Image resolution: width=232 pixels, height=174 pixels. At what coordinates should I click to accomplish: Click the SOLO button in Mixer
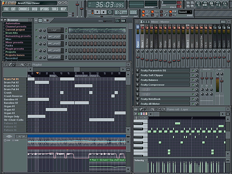click(223, 22)
